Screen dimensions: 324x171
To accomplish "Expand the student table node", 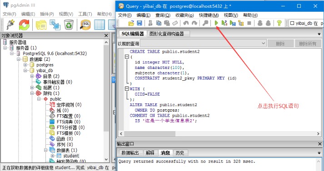I will pyautogui.click(x=52, y=156).
